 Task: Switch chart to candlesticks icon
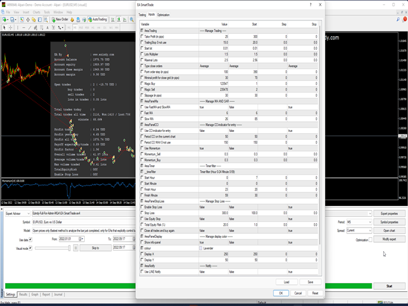(x=119, y=20)
